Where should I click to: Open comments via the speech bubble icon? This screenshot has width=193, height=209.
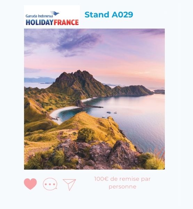[x=50, y=184]
